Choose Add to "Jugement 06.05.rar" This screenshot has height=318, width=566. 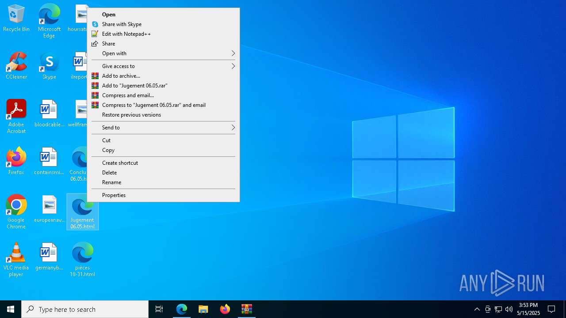point(163,86)
